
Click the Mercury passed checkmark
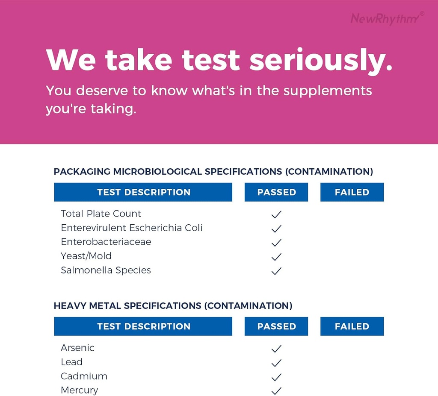tap(276, 391)
